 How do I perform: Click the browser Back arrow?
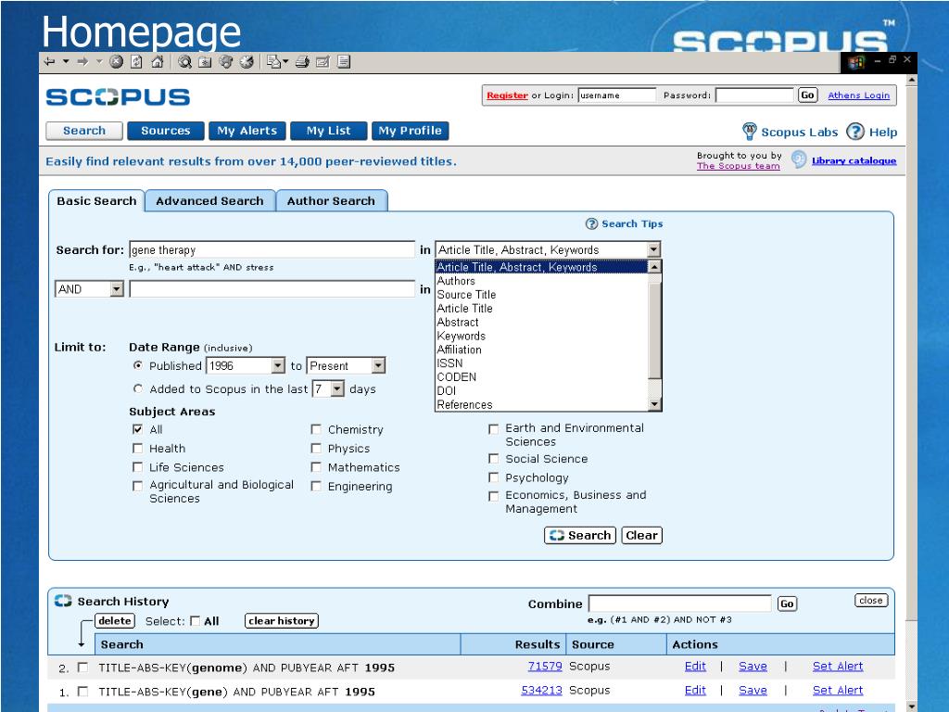(x=50, y=62)
